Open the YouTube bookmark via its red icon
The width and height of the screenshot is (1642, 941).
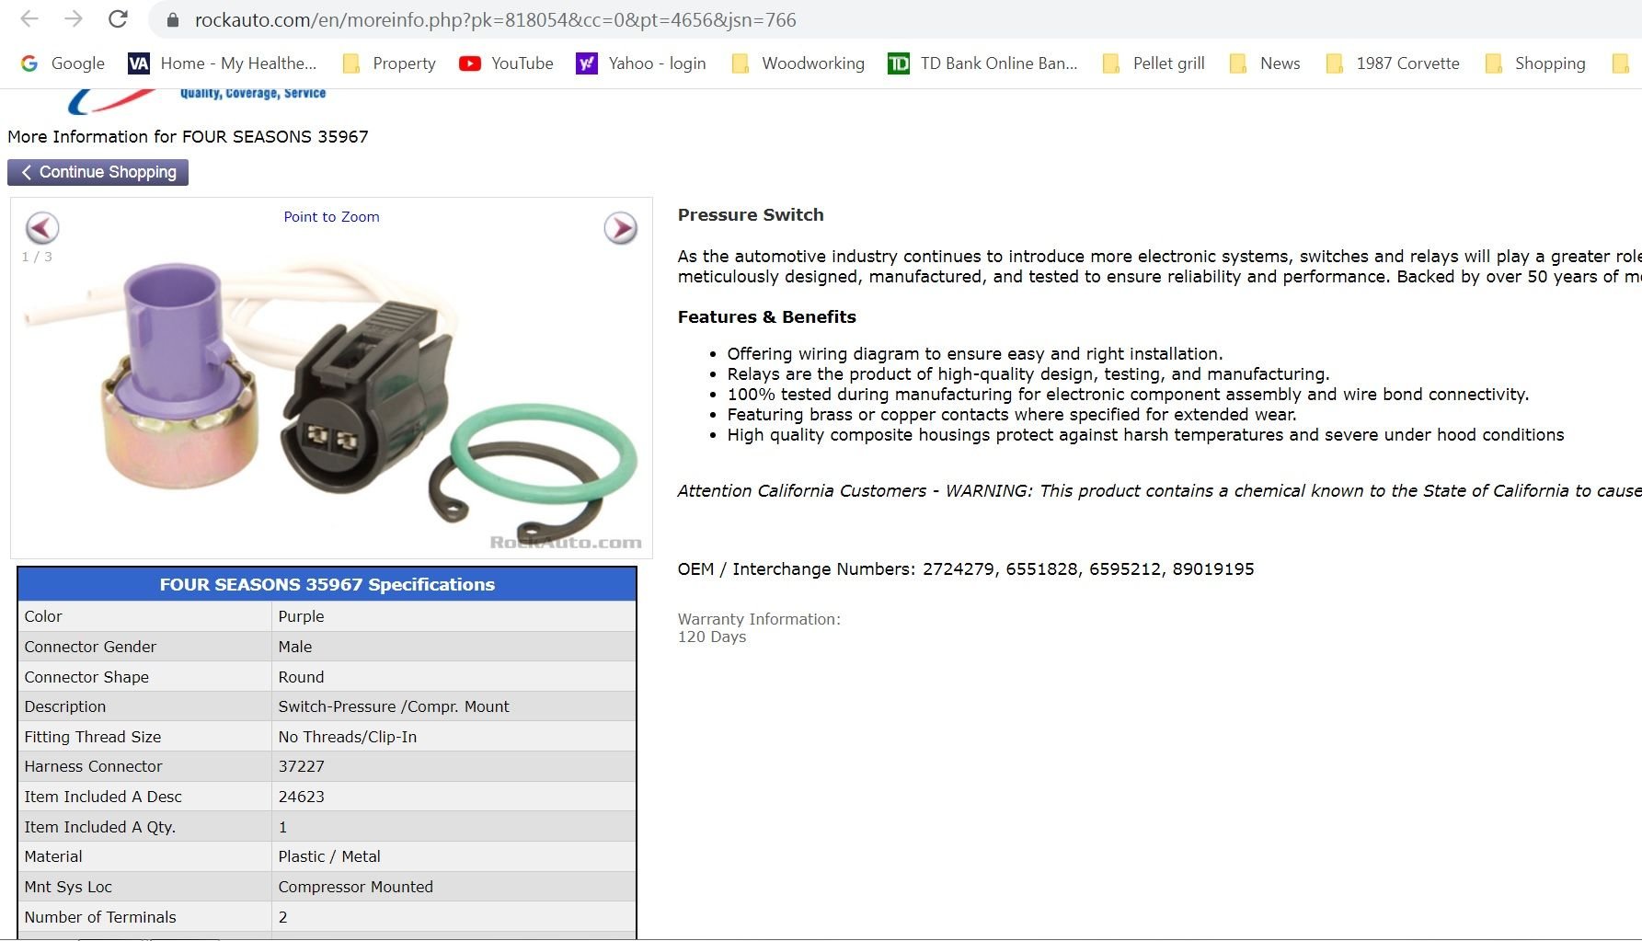(470, 63)
